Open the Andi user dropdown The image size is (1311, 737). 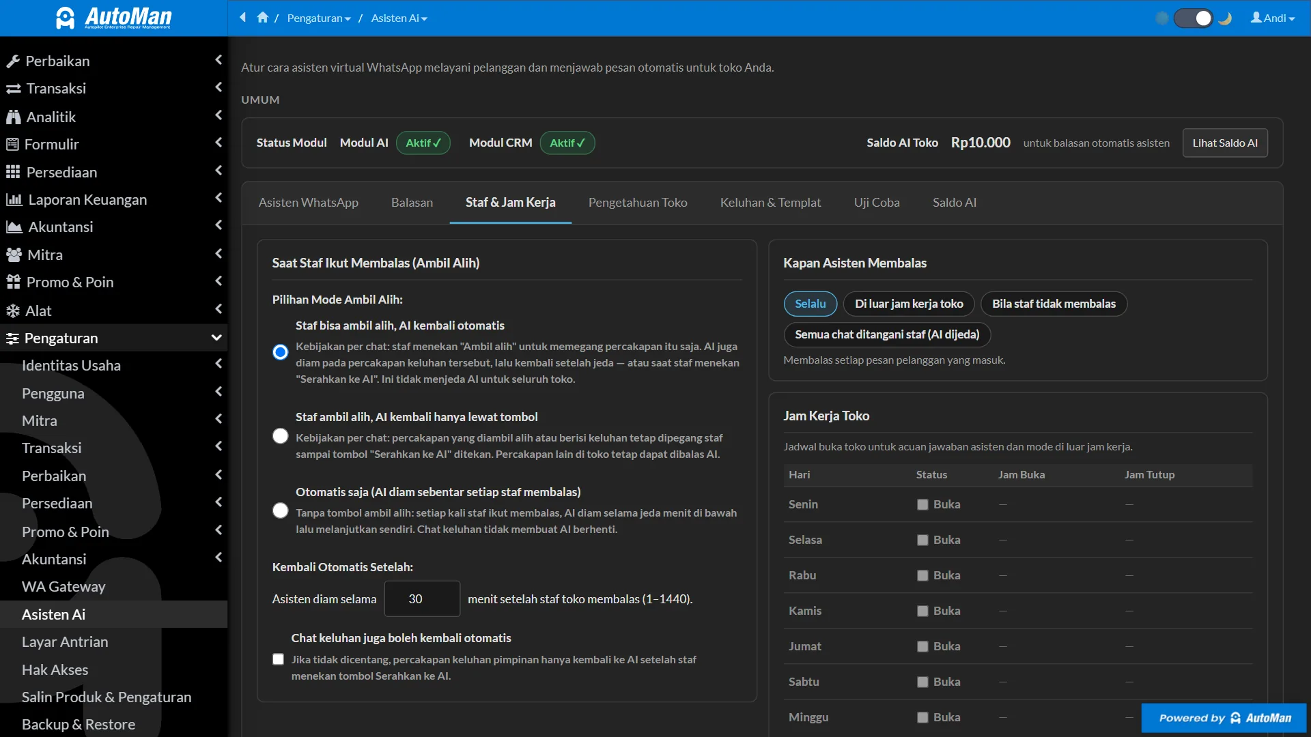tap(1273, 18)
